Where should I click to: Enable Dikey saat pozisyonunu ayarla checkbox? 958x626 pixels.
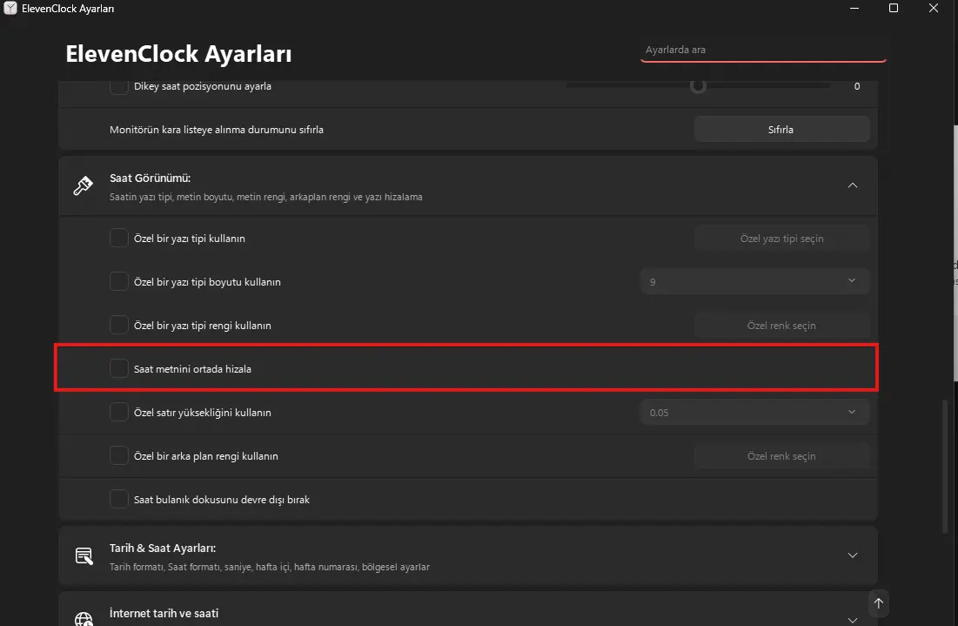(x=118, y=86)
